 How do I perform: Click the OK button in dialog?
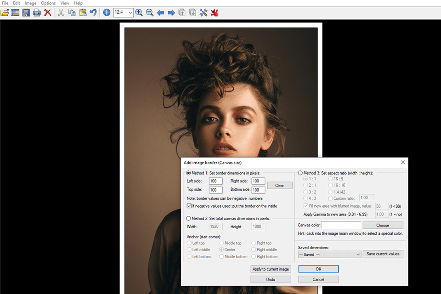[x=318, y=269]
